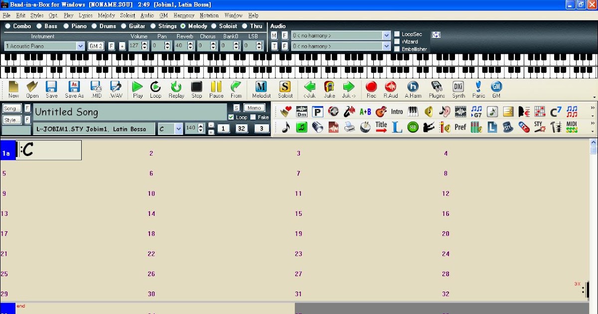Screen dimensions: 598x314
Task: Click the Memo button
Action: [x=254, y=108]
